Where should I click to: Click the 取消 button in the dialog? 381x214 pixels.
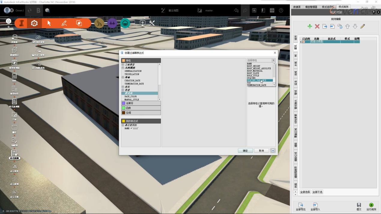[x=262, y=150]
